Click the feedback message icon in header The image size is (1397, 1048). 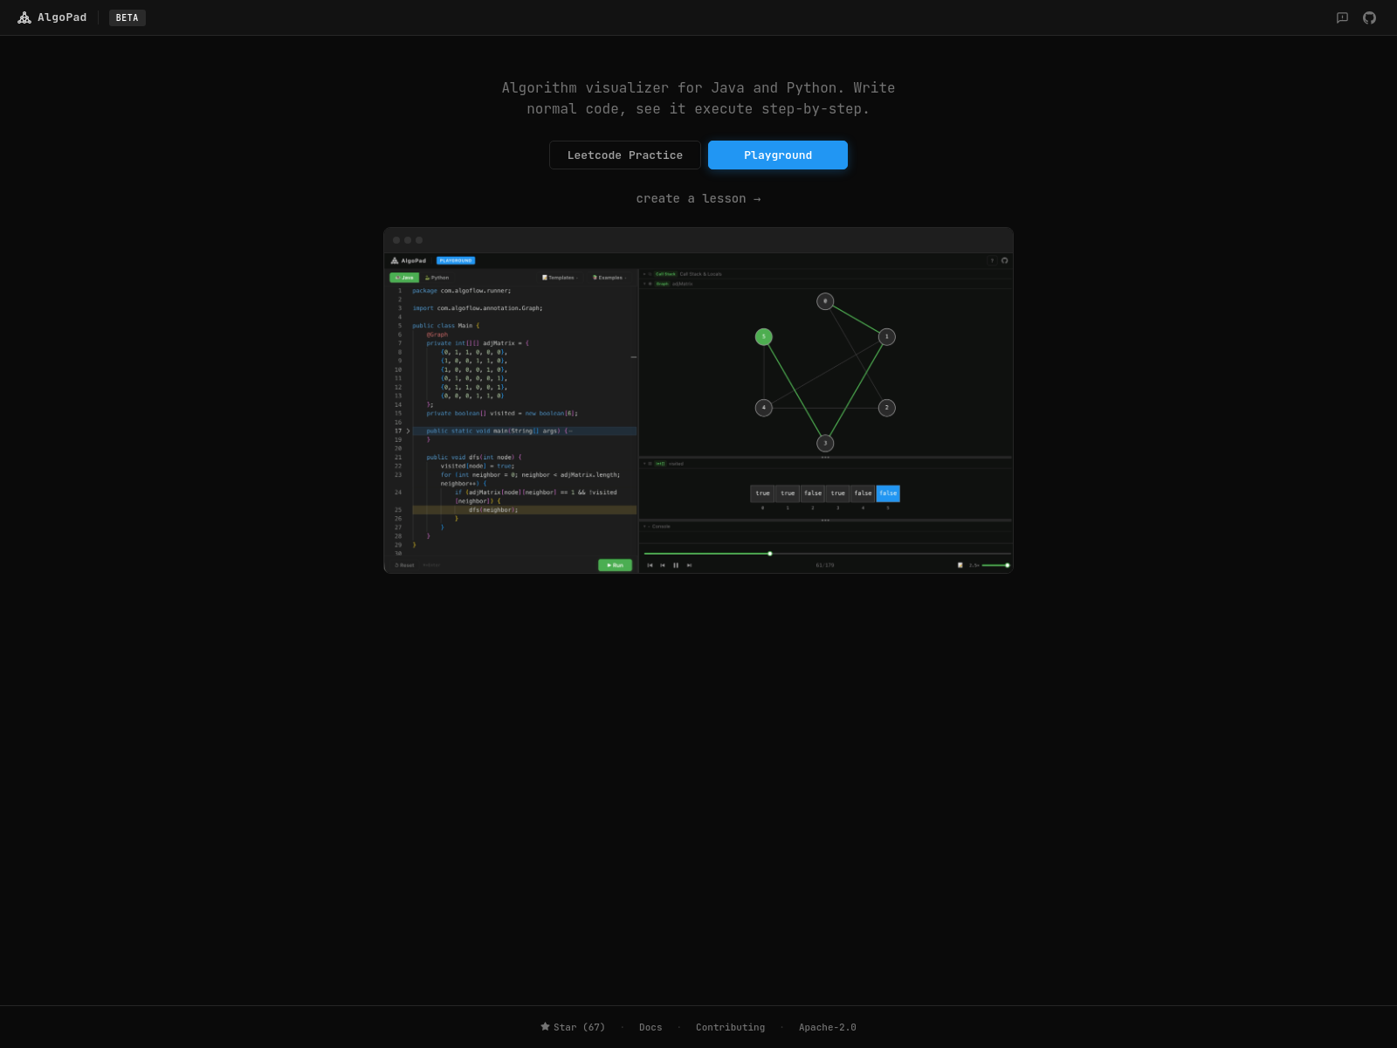(x=1342, y=17)
